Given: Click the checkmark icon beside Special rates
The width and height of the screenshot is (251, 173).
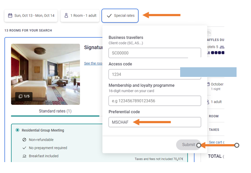Looking at the screenshot, I should pos(109,16).
